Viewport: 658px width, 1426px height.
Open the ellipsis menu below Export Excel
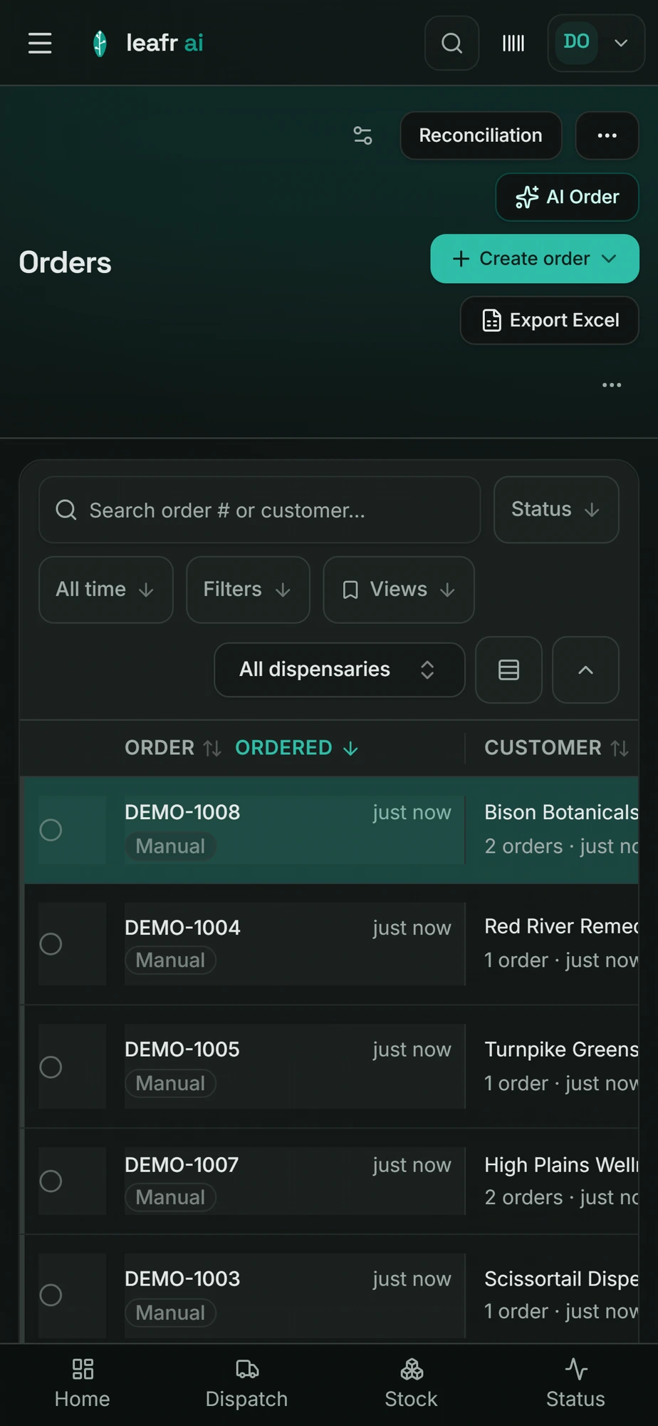[x=612, y=385]
